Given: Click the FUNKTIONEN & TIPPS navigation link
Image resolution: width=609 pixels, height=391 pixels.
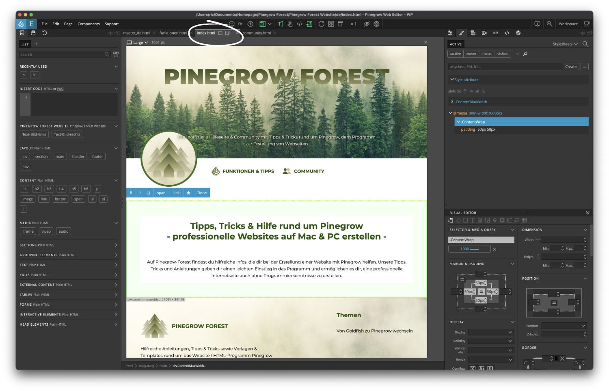Looking at the screenshot, I should coord(248,171).
